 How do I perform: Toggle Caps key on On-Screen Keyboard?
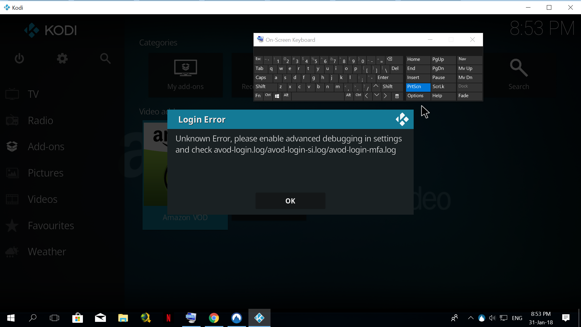(263, 78)
